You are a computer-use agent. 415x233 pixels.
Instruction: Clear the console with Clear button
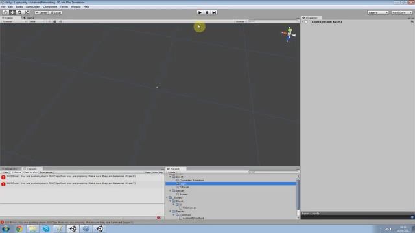pos(5,172)
